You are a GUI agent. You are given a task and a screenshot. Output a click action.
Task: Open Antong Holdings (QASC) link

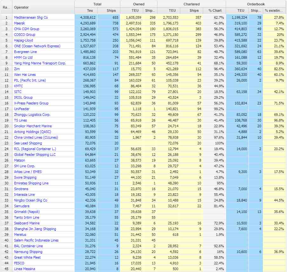[32, 132]
